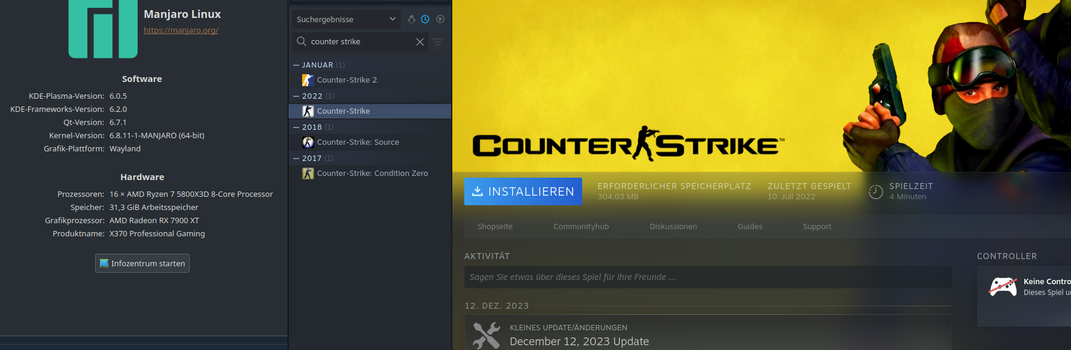Click the magnifier icon in library search
This screenshot has height=350, width=1071.
302,41
